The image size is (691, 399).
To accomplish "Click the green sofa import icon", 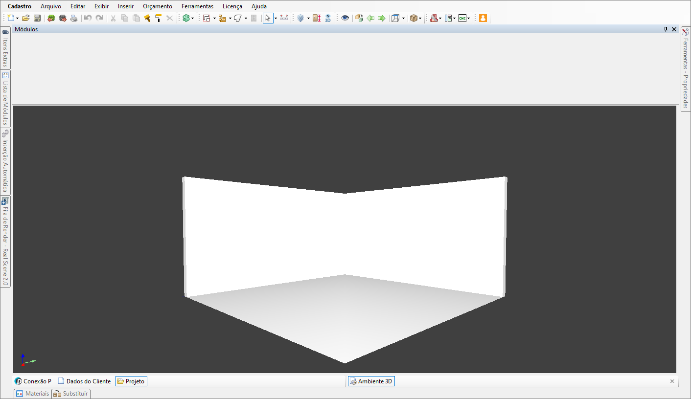I will point(51,18).
